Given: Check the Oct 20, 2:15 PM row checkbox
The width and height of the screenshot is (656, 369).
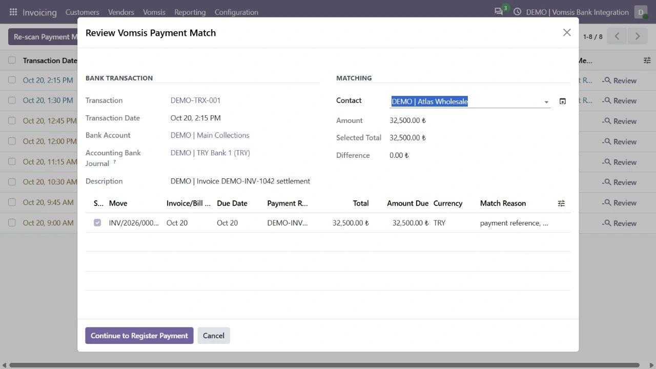Looking at the screenshot, I should coord(12,80).
